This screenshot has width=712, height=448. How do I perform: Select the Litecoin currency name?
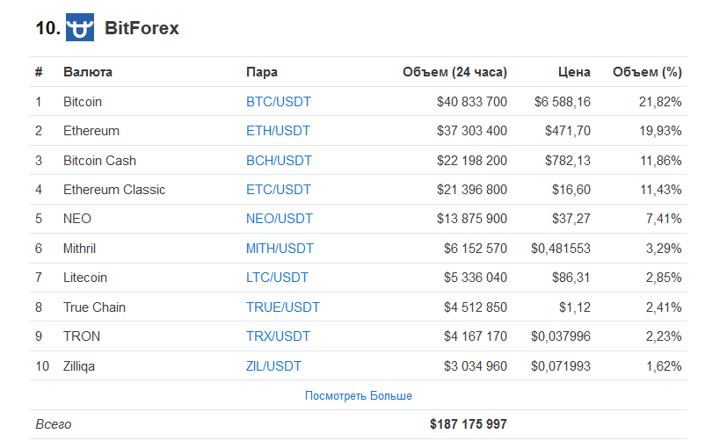tap(85, 278)
